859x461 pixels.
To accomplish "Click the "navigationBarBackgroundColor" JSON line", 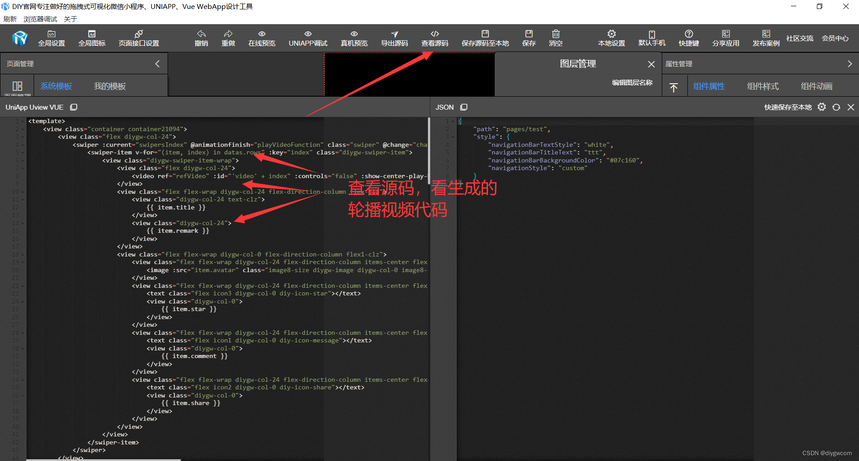I will tap(566, 161).
